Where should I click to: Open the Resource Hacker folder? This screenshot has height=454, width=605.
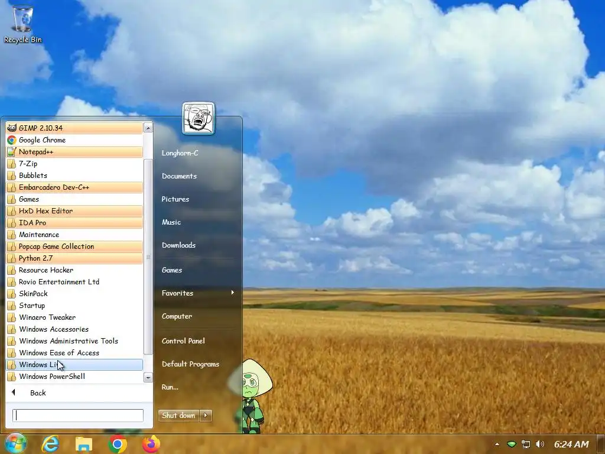pos(74,270)
